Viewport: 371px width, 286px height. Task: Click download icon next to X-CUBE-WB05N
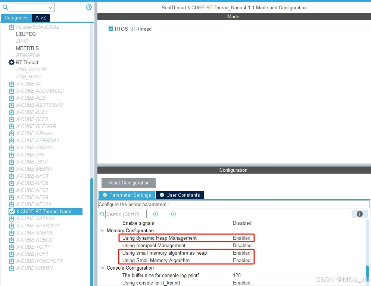tap(11, 268)
